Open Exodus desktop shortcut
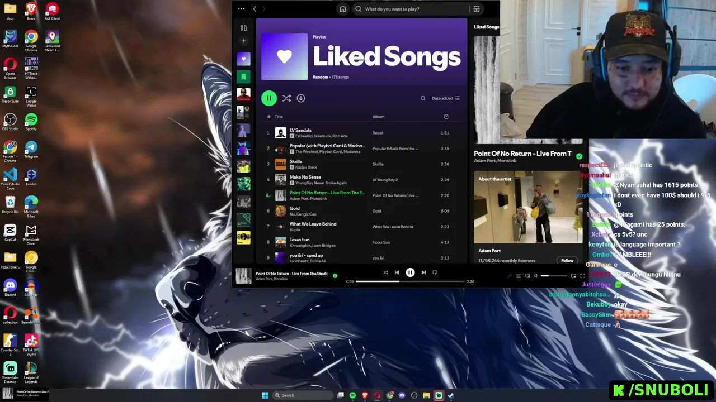 [x=31, y=178]
